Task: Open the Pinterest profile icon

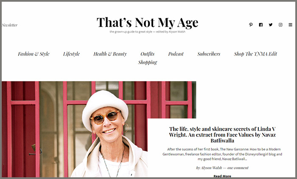Action: click(251, 25)
